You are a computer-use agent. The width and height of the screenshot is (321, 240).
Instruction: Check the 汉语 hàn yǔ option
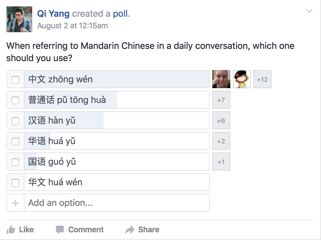[x=15, y=121]
